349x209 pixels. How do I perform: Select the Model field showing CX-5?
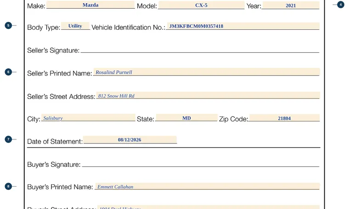tap(202, 5)
